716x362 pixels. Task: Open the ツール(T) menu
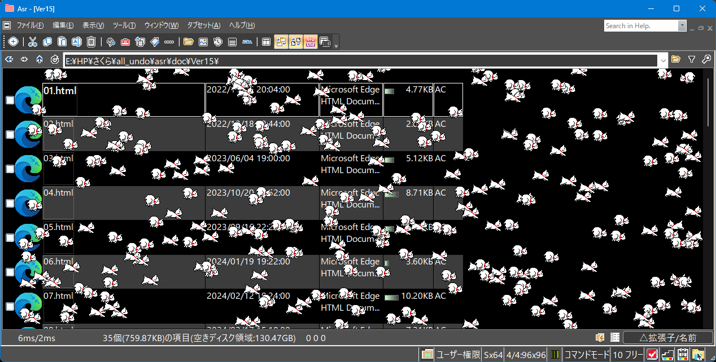coord(124,25)
